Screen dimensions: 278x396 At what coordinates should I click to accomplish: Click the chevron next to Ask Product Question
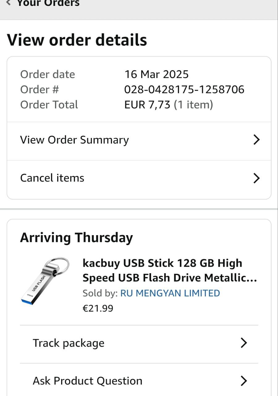[244, 381]
